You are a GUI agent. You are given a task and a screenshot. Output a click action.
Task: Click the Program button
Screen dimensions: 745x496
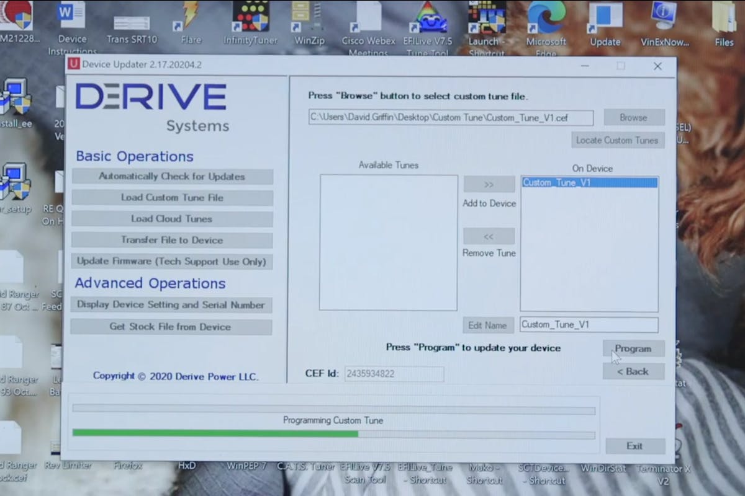(x=633, y=348)
